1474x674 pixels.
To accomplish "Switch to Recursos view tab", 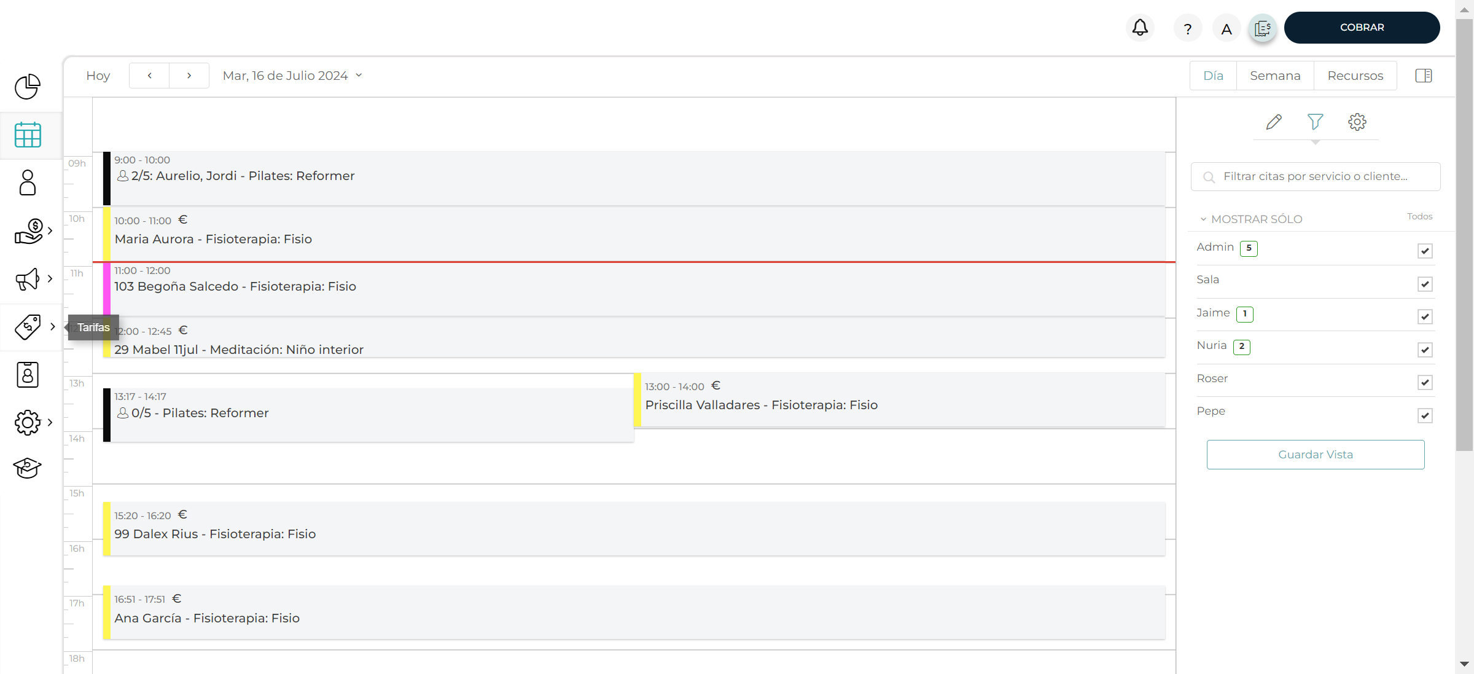I will (x=1355, y=76).
